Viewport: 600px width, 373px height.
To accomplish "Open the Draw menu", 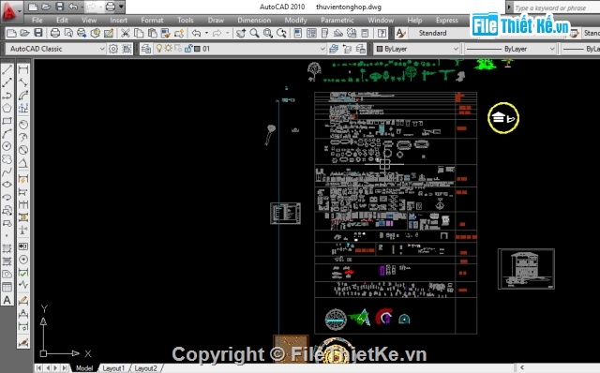I will pyautogui.click(x=216, y=20).
